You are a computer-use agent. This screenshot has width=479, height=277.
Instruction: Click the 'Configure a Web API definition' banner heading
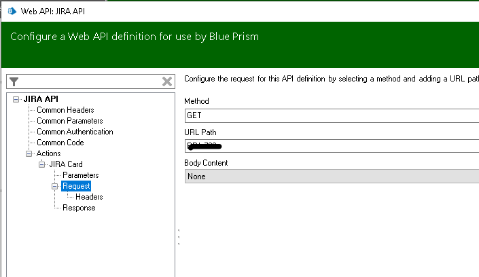tap(135, 37)
